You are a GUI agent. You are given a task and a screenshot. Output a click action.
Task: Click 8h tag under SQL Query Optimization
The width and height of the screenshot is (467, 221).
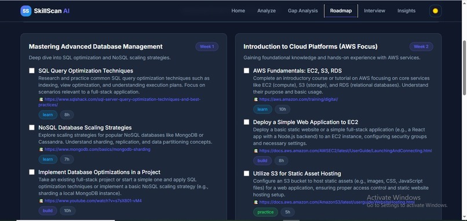[67, 115]
